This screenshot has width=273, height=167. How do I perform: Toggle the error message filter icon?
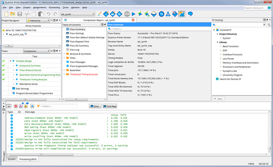tap(16, 106)
